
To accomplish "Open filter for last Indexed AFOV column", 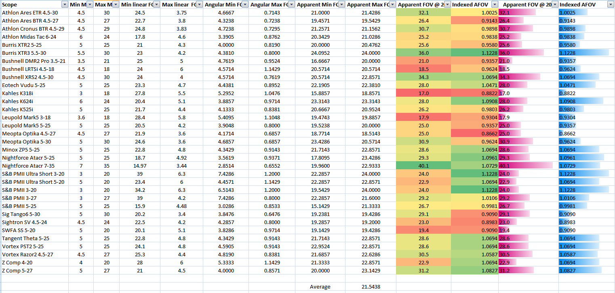I will 610,4.
